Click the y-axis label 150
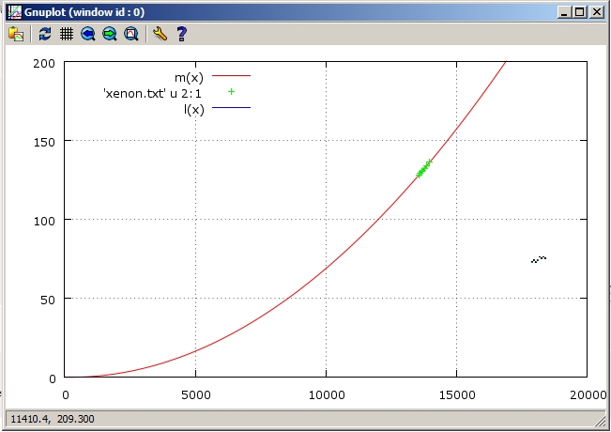Image resolution: width=611 pixels, height=432 pixels. click(x=44, y=143)
